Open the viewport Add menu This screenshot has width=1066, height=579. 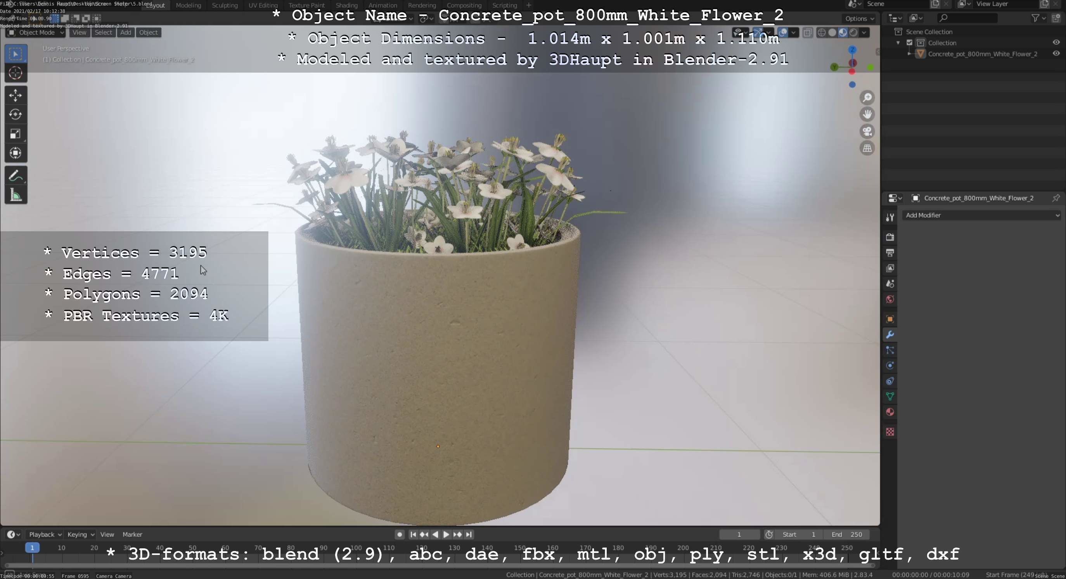coord(126,33)
